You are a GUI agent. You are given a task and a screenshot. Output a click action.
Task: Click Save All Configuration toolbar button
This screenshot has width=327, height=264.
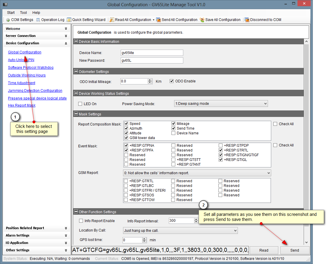click(220, 19)
